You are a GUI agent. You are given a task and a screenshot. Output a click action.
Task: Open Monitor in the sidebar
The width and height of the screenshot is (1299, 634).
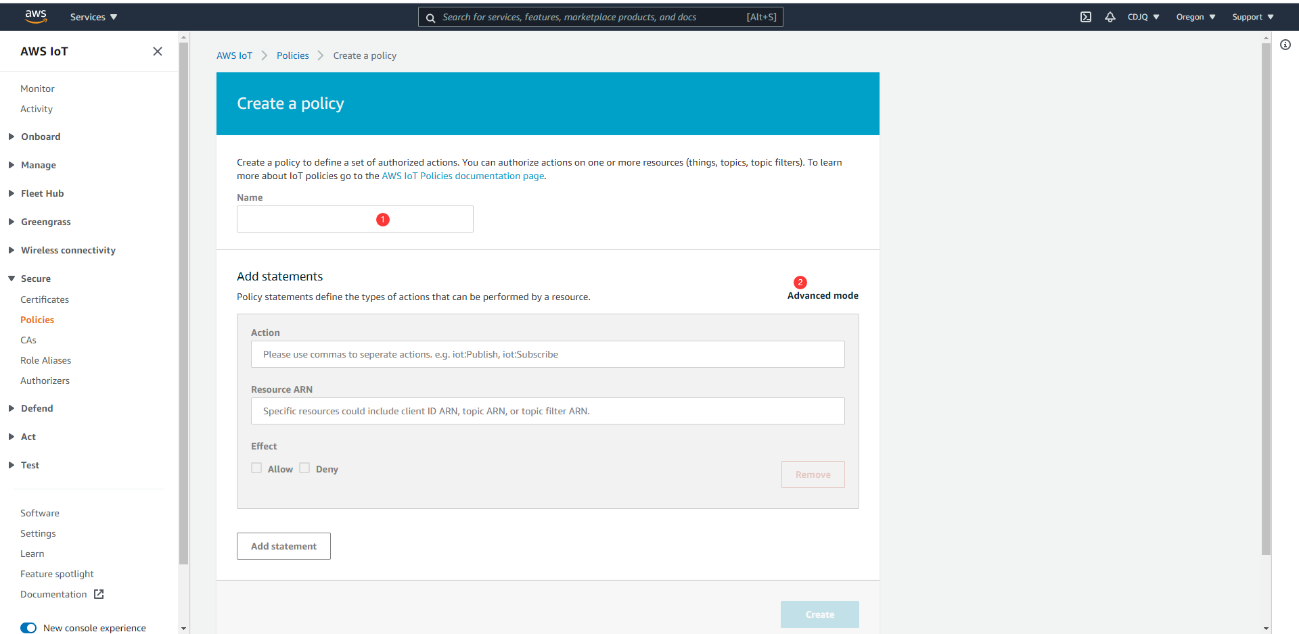click(x=37, y=89)
